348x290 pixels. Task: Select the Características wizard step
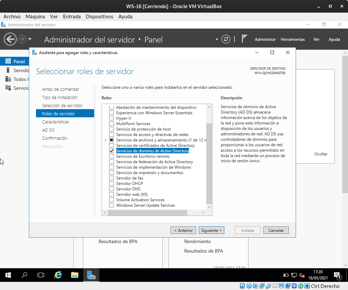[x=55, y=122]
